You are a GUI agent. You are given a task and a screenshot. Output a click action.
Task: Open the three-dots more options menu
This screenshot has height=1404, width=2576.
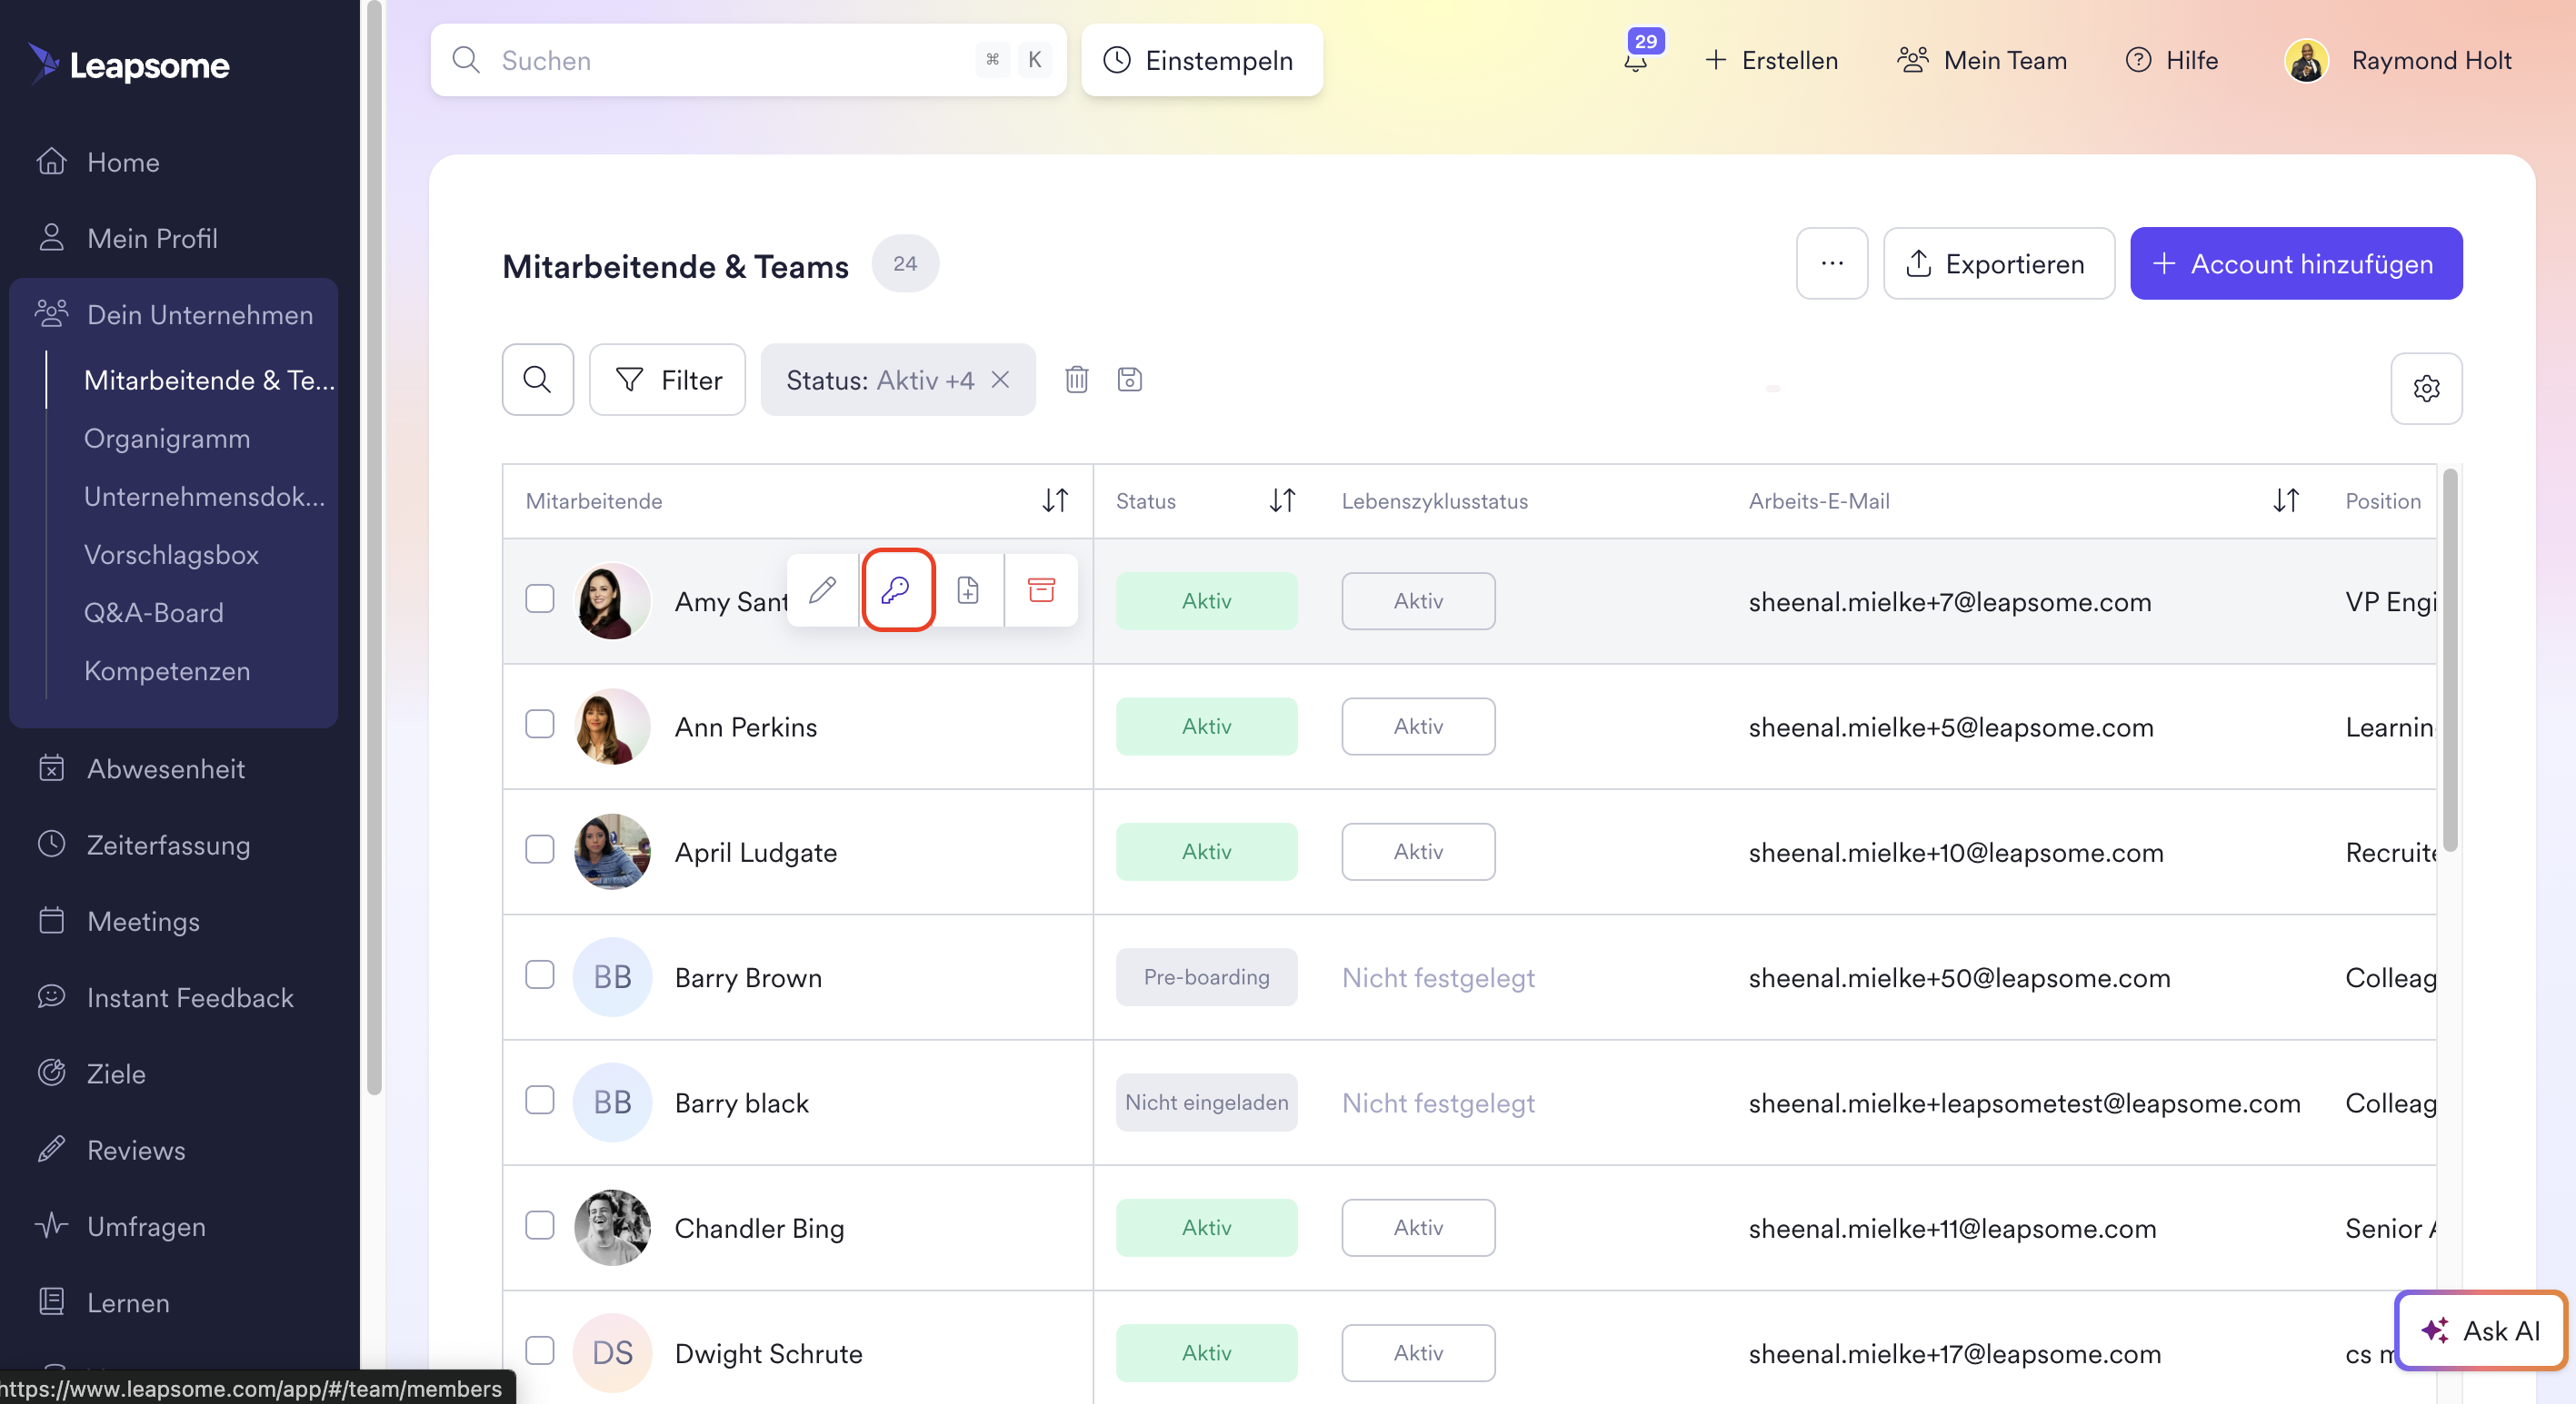1831,263
